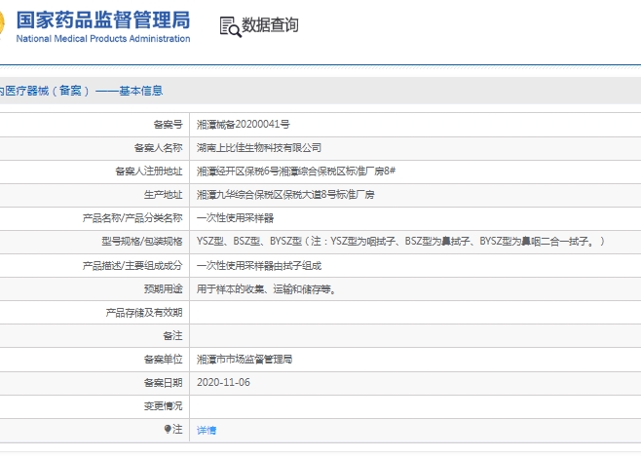
Task: Click the 数据查询 search document icon
Action: point(230,26)
